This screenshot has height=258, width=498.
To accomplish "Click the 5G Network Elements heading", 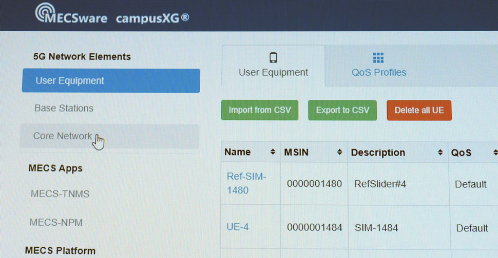I will (x=82, y=57).
